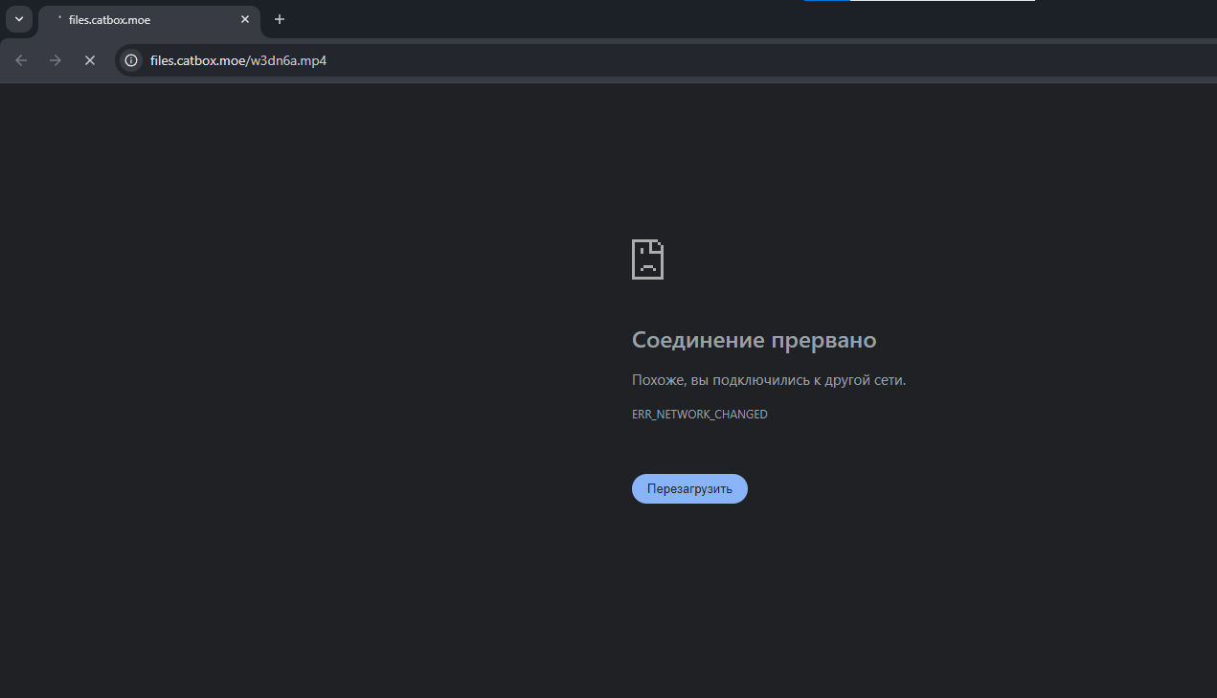This screenshot has height=698, width=1217.
Task: Click the Соединение прервано heading
Action: [754, 340]
